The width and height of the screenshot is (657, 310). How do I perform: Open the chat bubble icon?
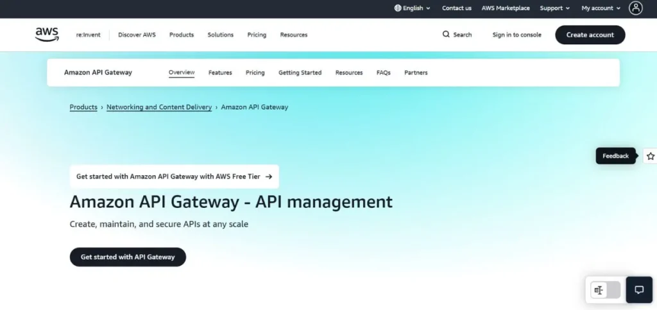point(638,290)
